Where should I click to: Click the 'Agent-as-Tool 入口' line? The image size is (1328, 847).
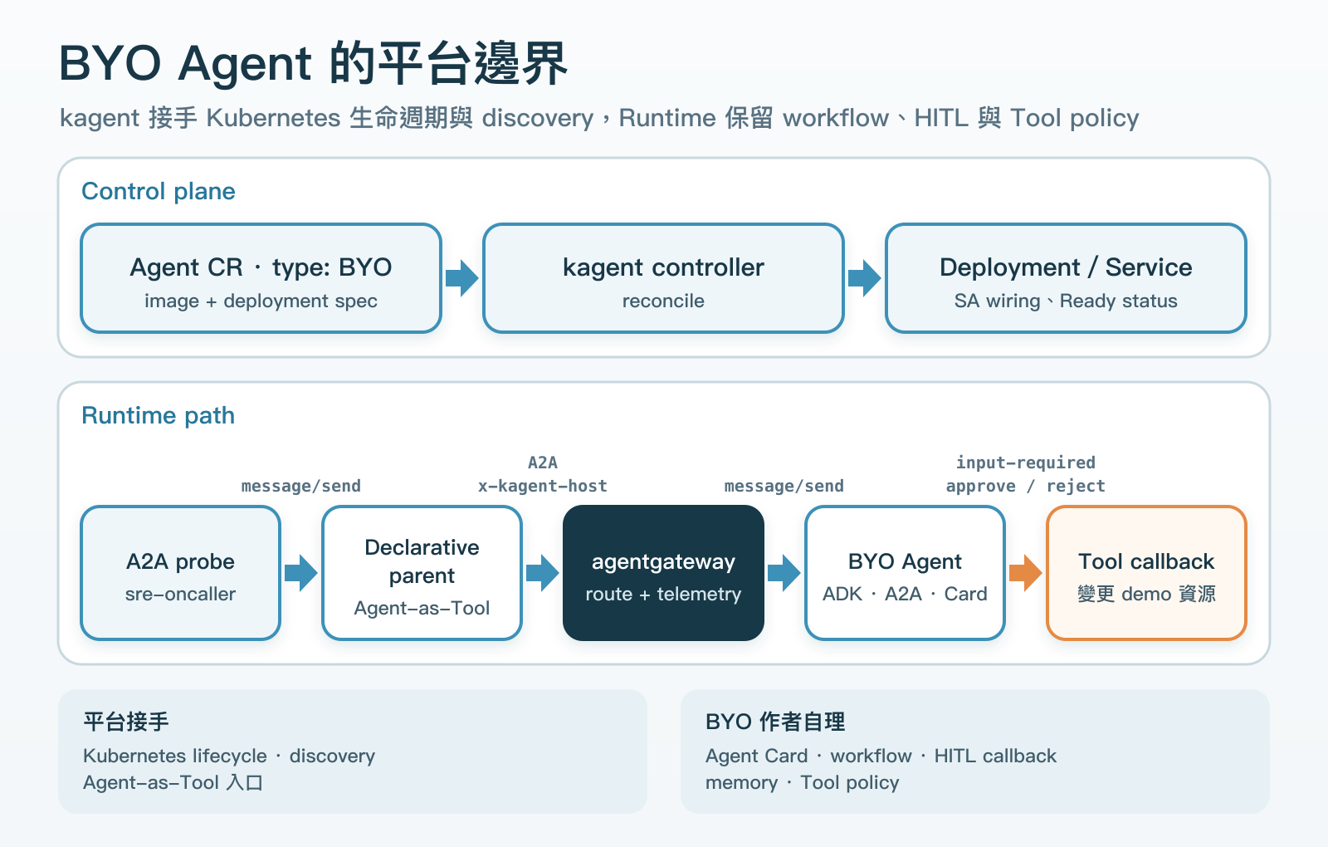tap(173, 782)
